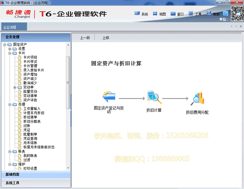Open the 折旧费用分配 chart icon
Viewport: 244px width, 189px height.
coord(197,99)
